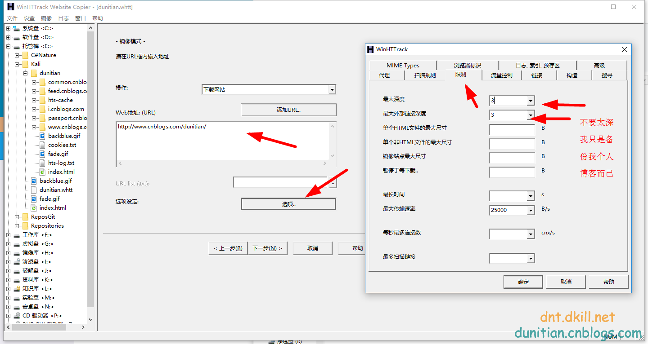Viewport: 648px width, 344px height.
Task: Click the 下一步(N) button
Action: 267,248
